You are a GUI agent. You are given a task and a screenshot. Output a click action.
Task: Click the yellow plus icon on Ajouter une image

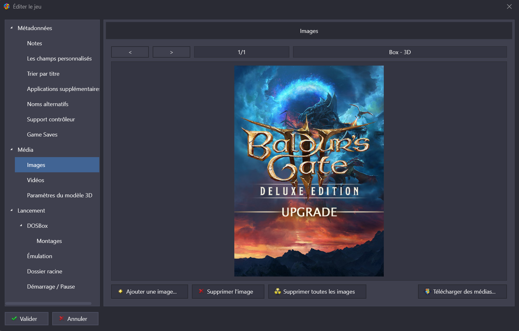click(120, 291)
